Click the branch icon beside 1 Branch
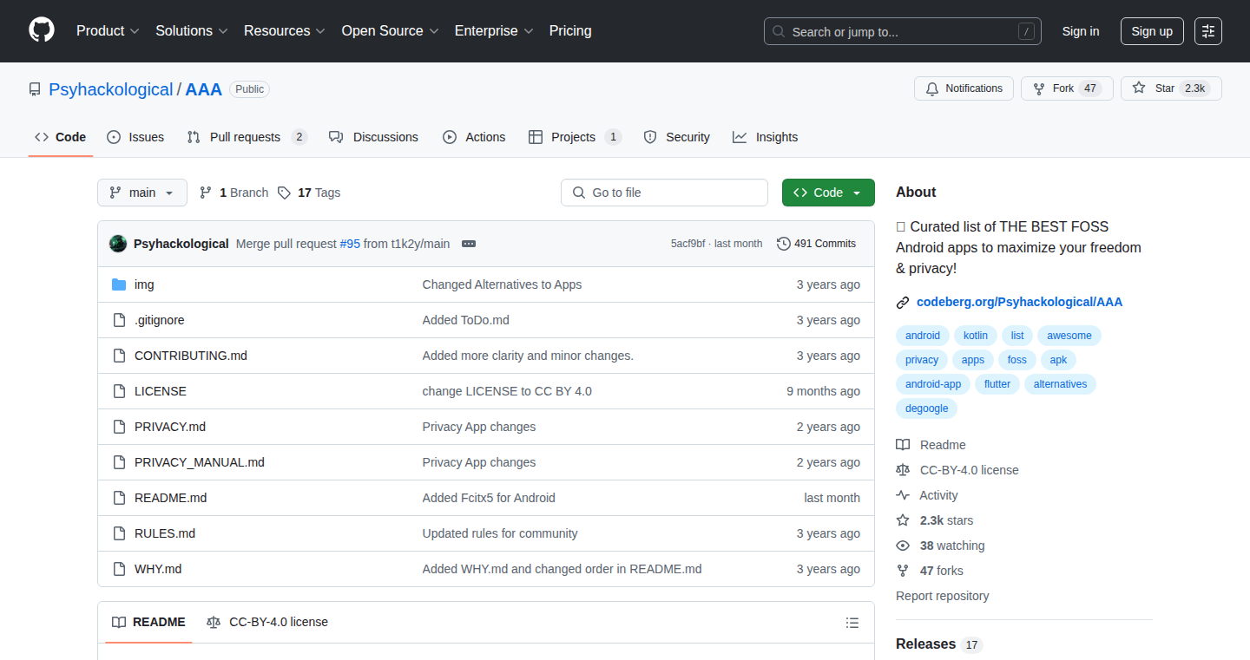 [x=206, y=193]
